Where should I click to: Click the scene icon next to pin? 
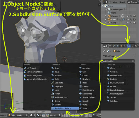pyautogui.click(x=108, y=51)
